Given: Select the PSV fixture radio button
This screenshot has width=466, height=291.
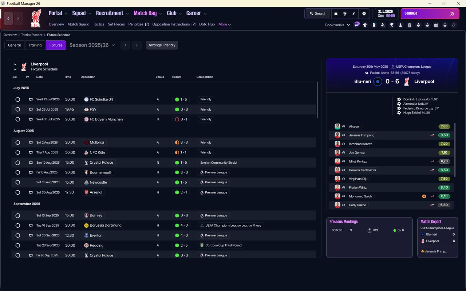Looking at the screenshot, I should 17,109.
